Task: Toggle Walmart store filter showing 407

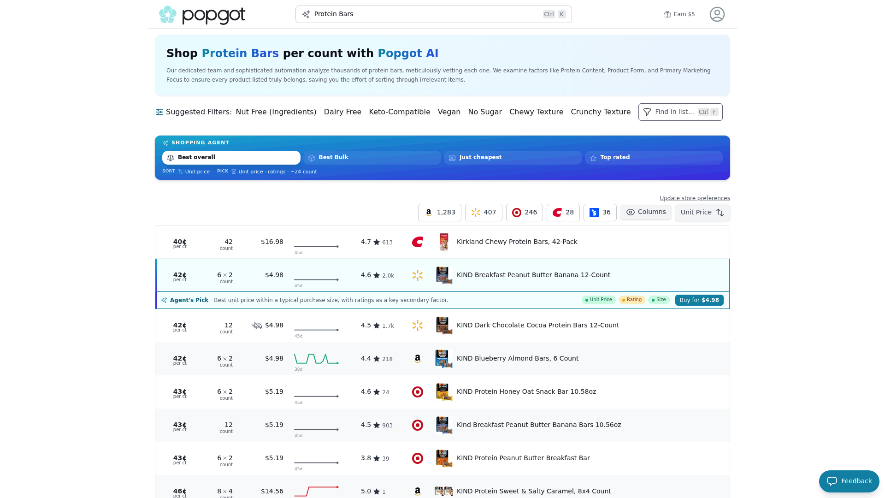Action: click(484, 213)
